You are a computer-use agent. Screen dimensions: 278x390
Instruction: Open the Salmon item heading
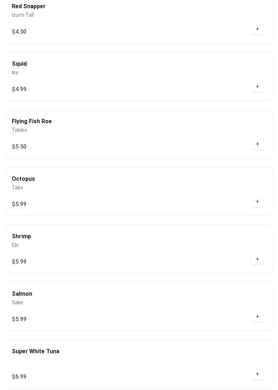22,294
